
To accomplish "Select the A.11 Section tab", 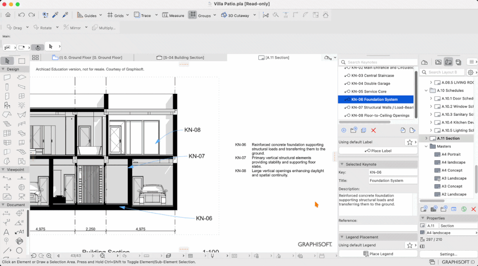I will 273,57.
